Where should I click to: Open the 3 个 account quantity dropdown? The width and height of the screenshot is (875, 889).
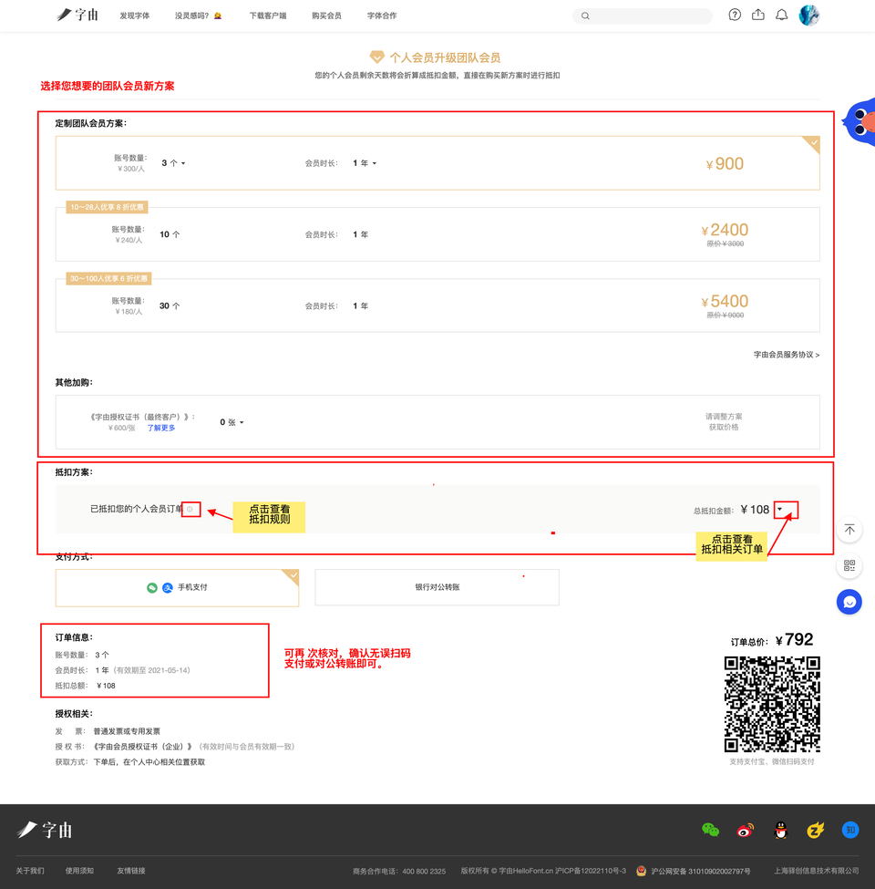click(x=173, y=163)
